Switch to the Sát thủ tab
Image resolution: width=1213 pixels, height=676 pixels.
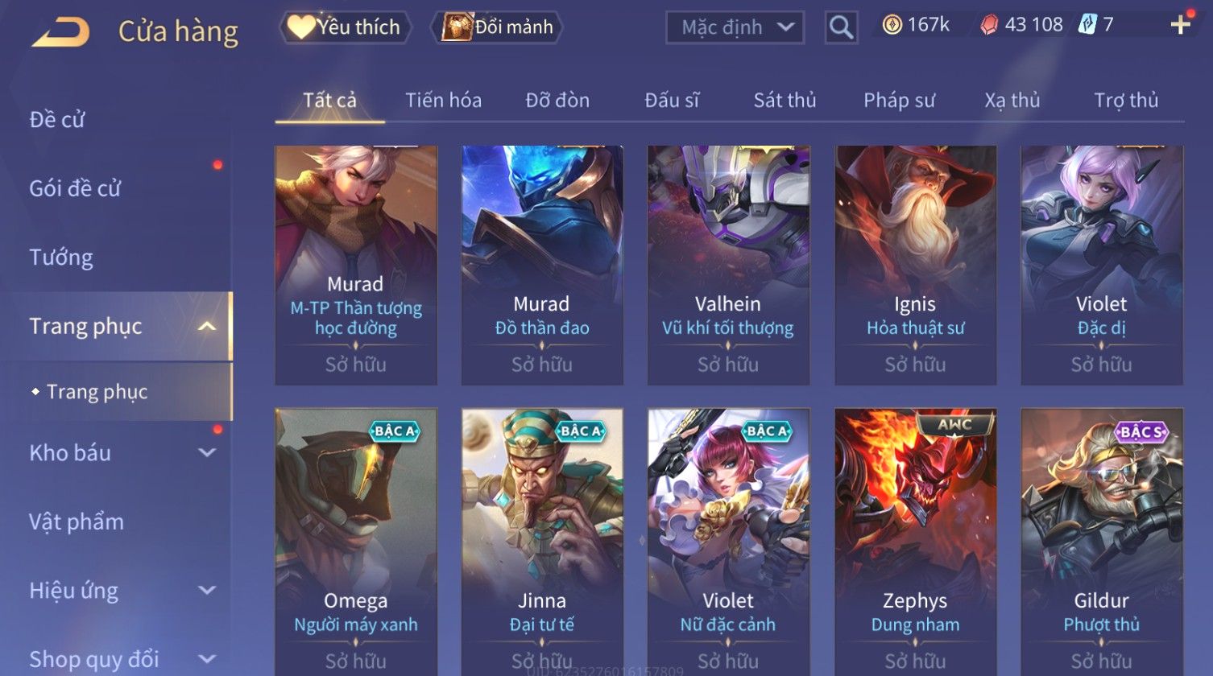pyautogui.click(x=785, y=101)
